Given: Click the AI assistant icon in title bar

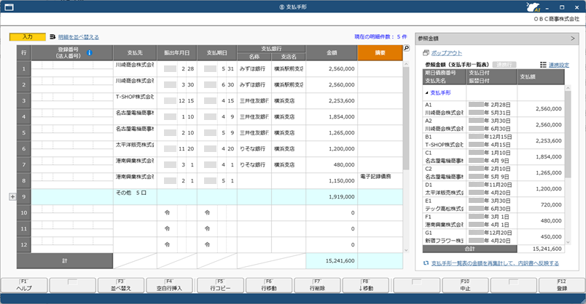Looking at the screenshot, I should (x=533, y=7).
